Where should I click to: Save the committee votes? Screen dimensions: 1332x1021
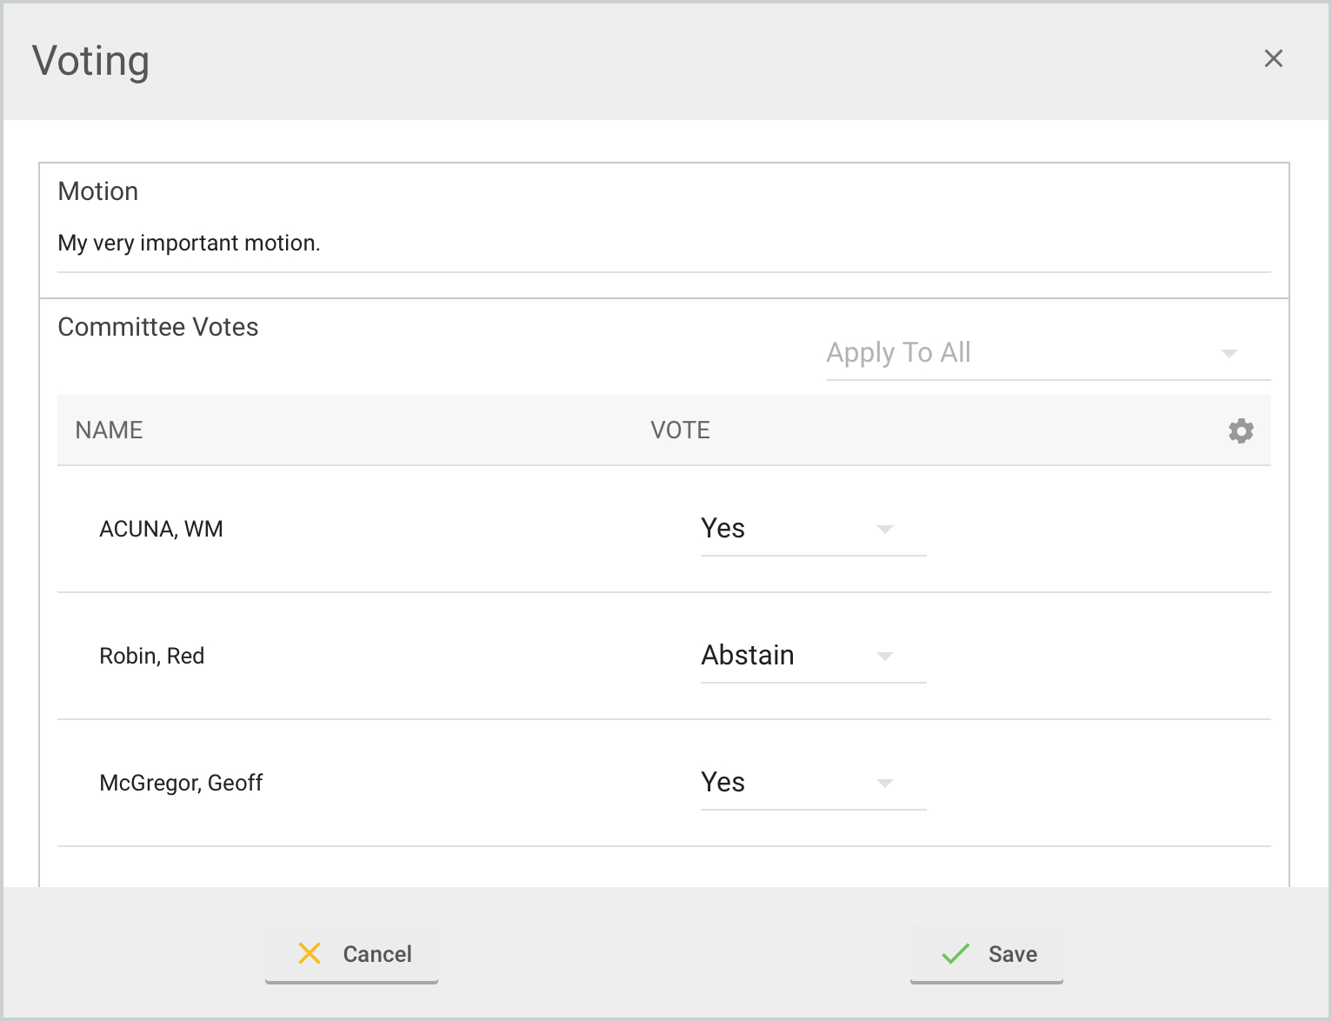987,954
